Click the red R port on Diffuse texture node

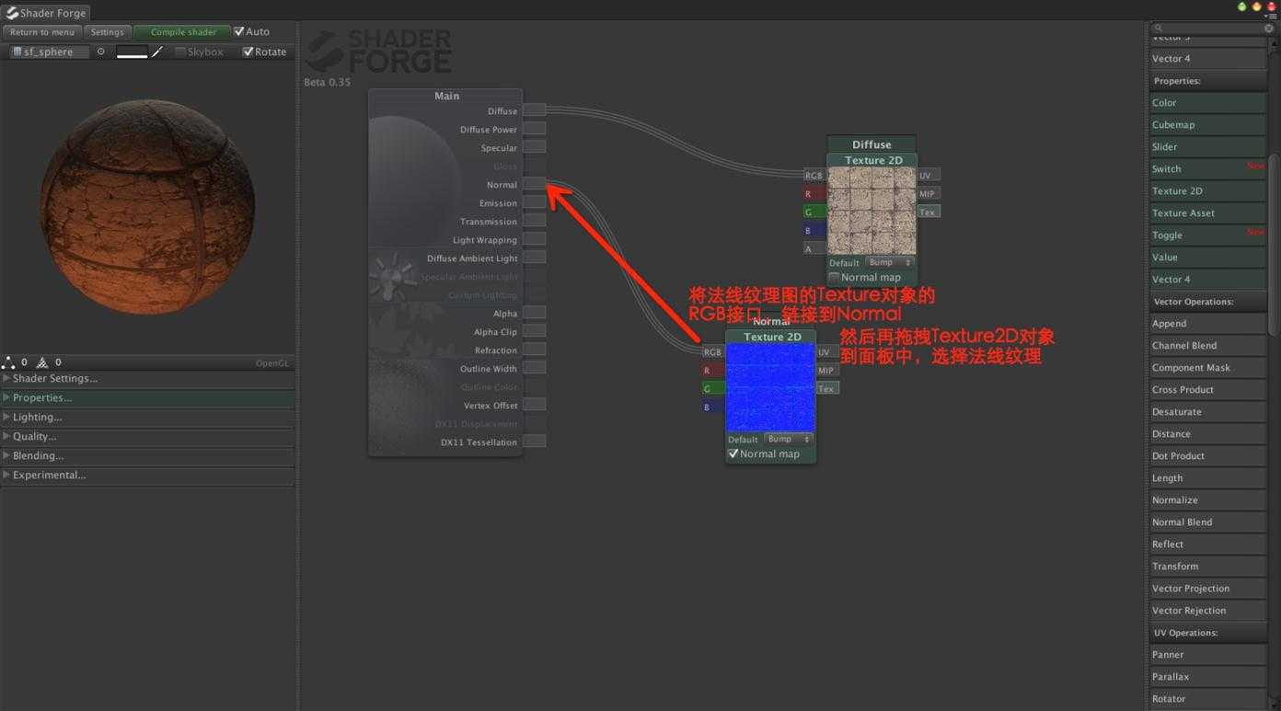point(814,194)
